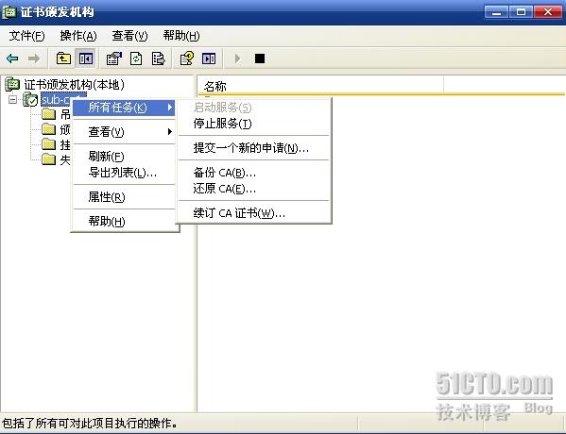Select 续订 CA 证书(W)... in the submenu
The image size is (566, 434).
pyautogui.click(x=254, y=213)
